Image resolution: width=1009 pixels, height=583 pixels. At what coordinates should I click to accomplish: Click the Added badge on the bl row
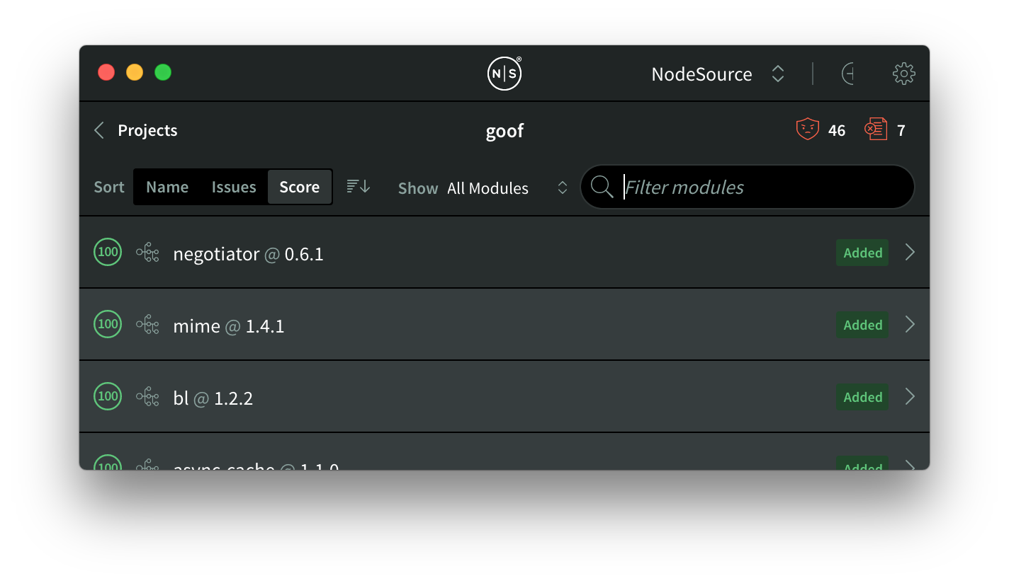click(x=862, y=397)
